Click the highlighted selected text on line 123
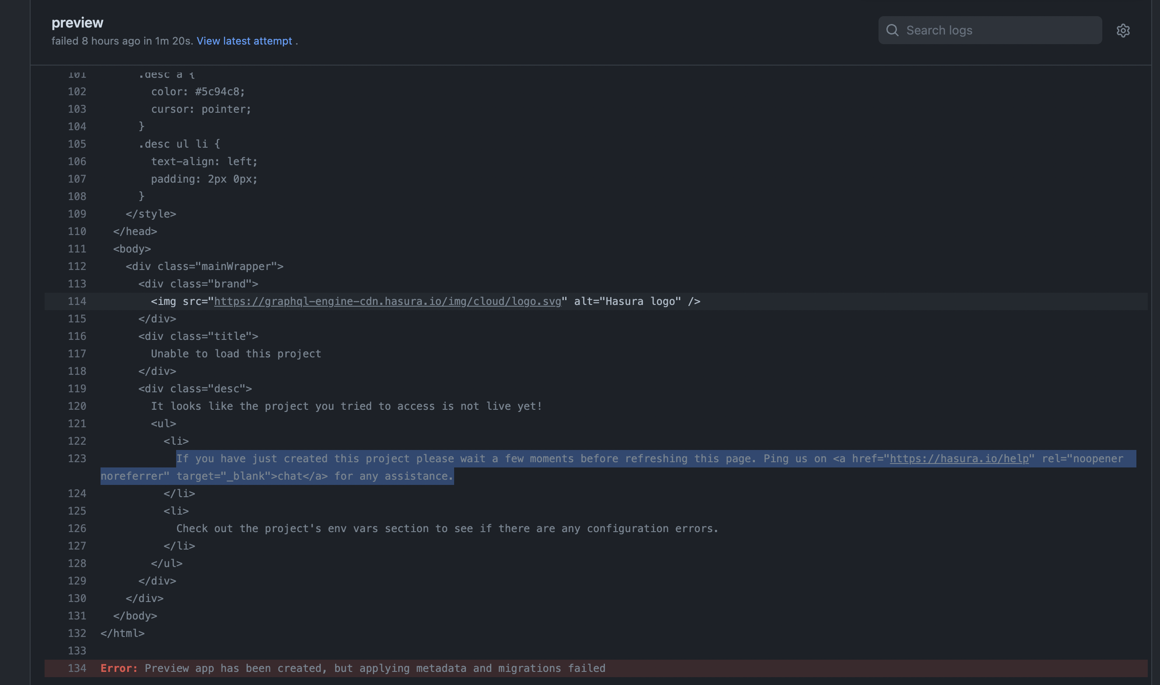The height and width of the screenshot is (685, 1160). point(462,459)
